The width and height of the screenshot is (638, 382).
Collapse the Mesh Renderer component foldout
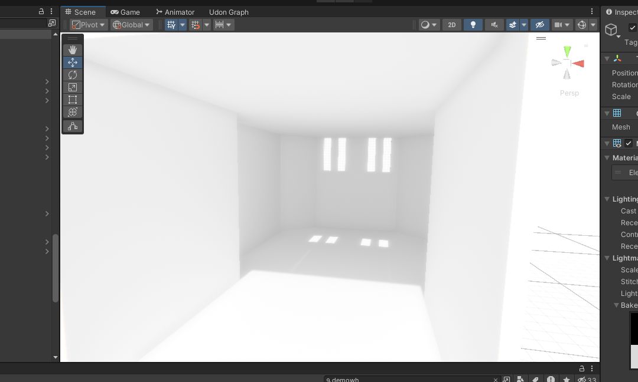pos(607,143)
